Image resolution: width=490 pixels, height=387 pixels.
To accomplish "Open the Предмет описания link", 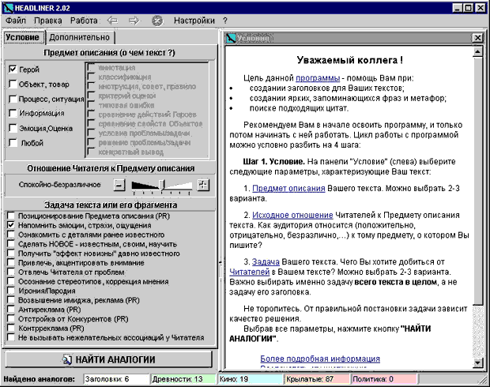I will click(x=288, y=188).
